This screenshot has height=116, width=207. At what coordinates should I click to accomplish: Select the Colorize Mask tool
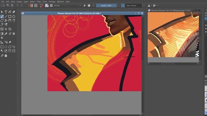coord(10,34)
